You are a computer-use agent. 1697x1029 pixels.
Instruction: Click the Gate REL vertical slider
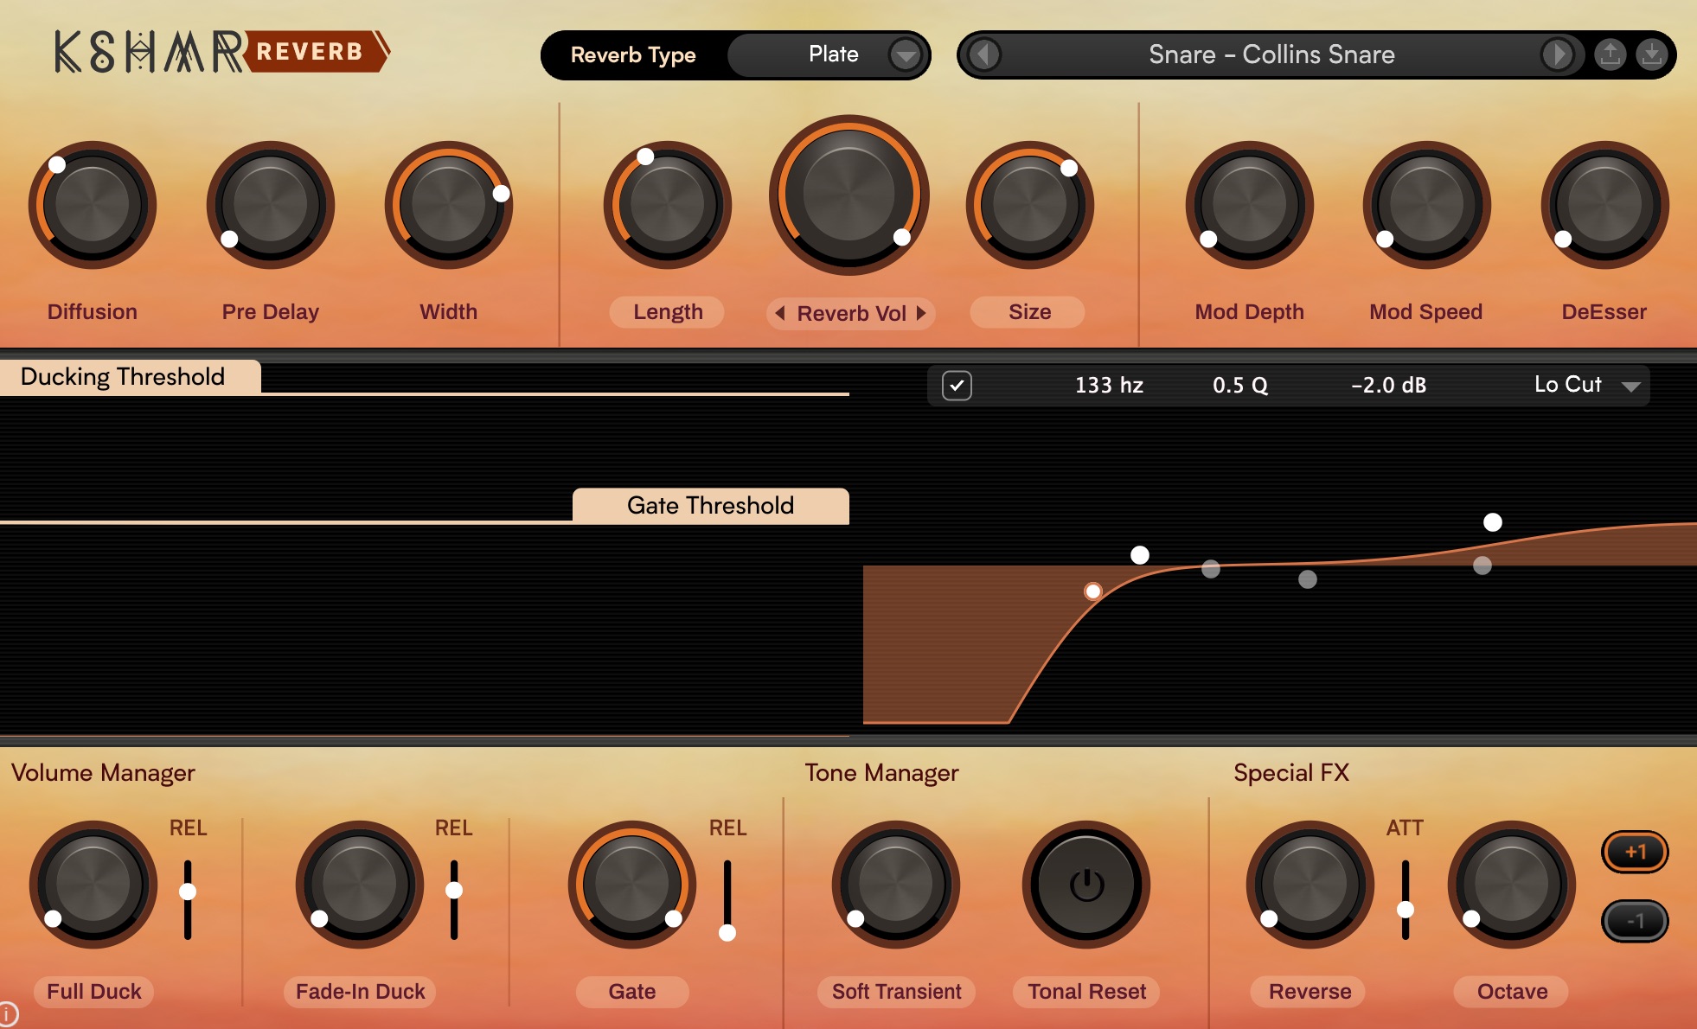[x=727, y=899]
